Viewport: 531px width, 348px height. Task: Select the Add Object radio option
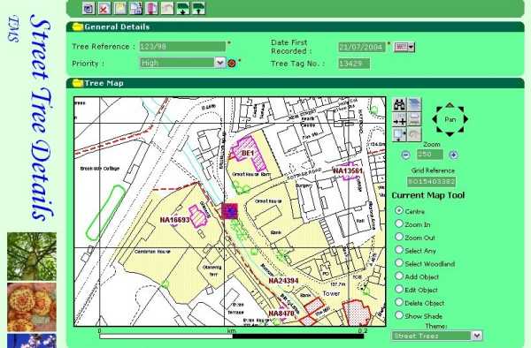[399, 276]
